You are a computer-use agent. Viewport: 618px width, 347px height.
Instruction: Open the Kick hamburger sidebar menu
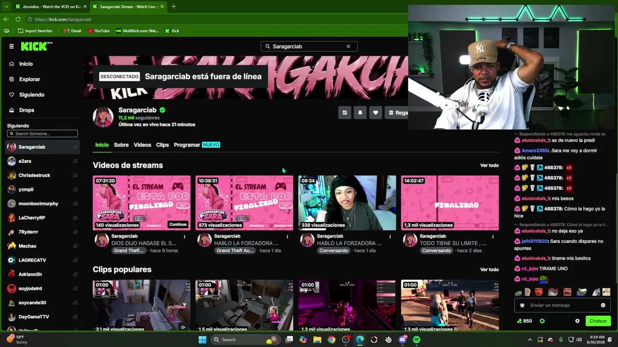click(x=12, y=46)
